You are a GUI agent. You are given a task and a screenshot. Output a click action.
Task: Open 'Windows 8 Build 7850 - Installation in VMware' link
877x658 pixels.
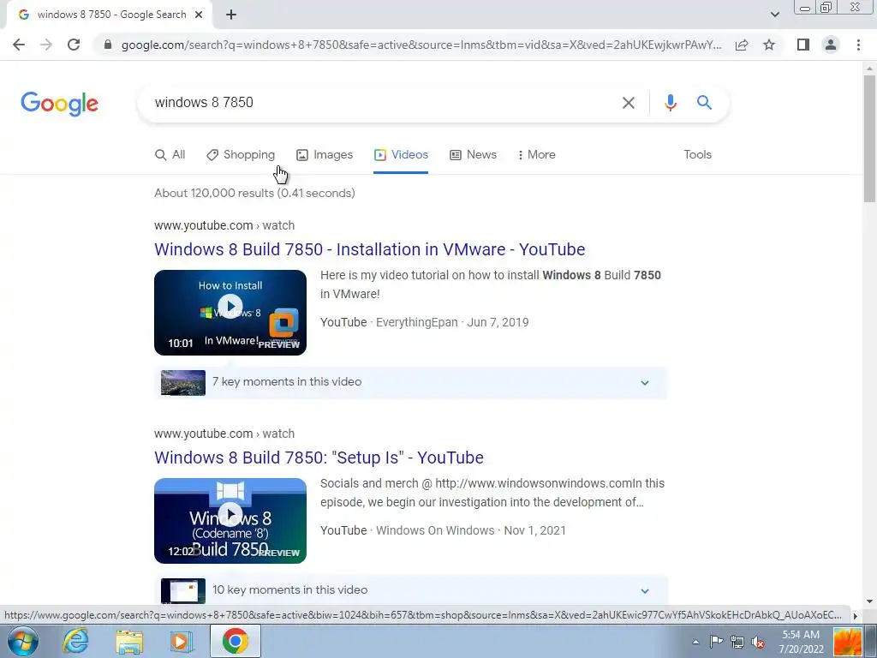tap(370, 249)
